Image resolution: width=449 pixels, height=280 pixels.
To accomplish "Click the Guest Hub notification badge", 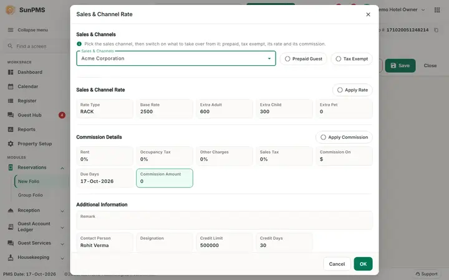I will (x=62, y=115).
